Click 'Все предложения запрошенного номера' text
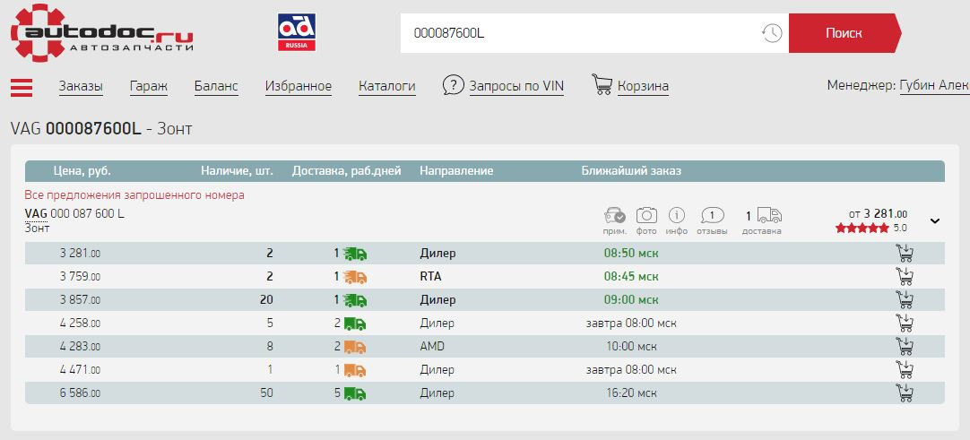The height and width of the screenshot is (440, 970). [x=134, y=194]
